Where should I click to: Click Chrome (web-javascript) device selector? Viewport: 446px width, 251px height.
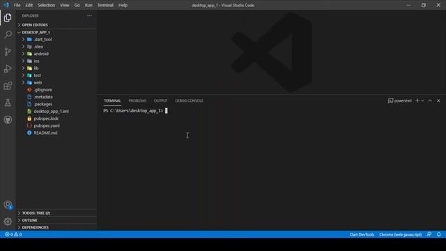click(x=400, y=234)
